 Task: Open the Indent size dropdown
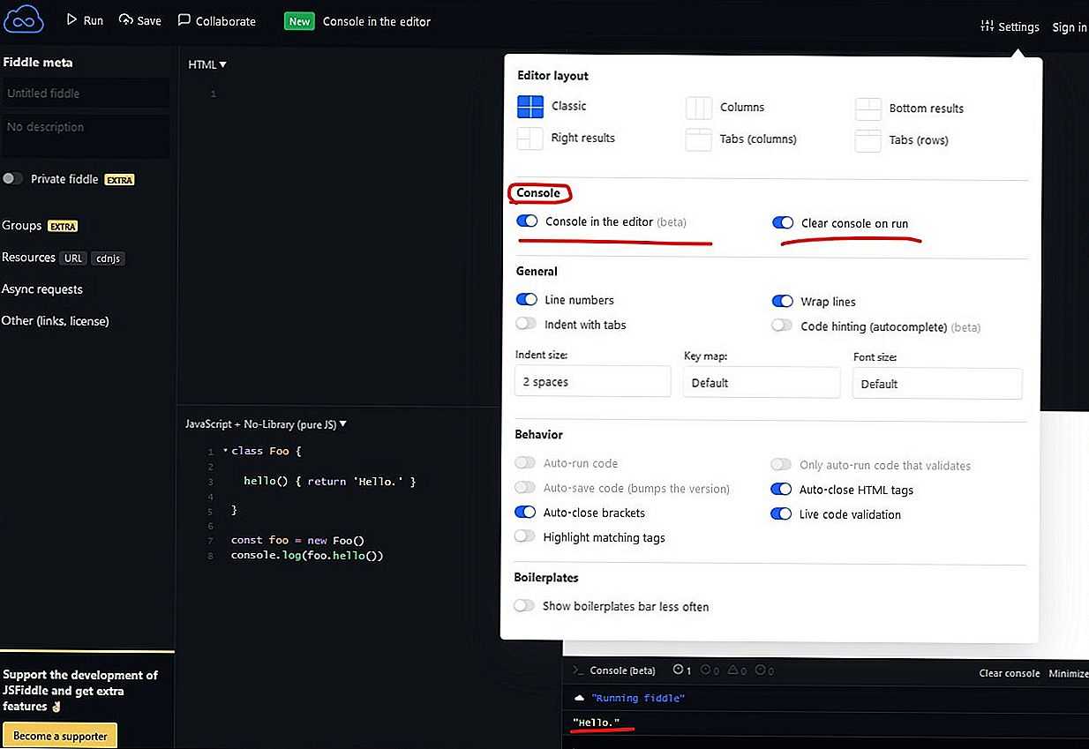(x=592, y=382)
